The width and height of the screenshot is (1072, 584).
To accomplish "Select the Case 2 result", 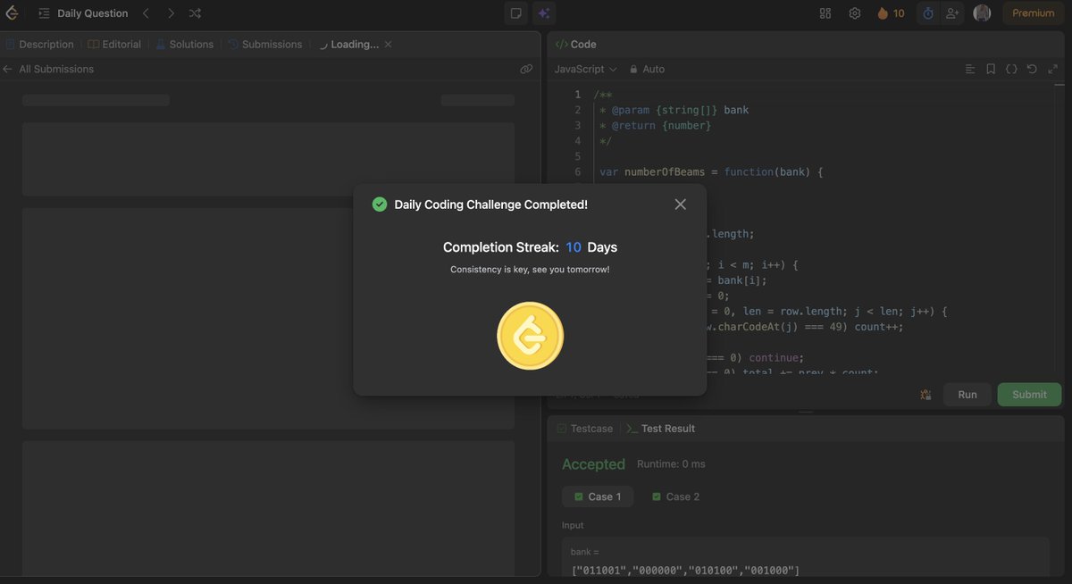I will tap(675, 496).
